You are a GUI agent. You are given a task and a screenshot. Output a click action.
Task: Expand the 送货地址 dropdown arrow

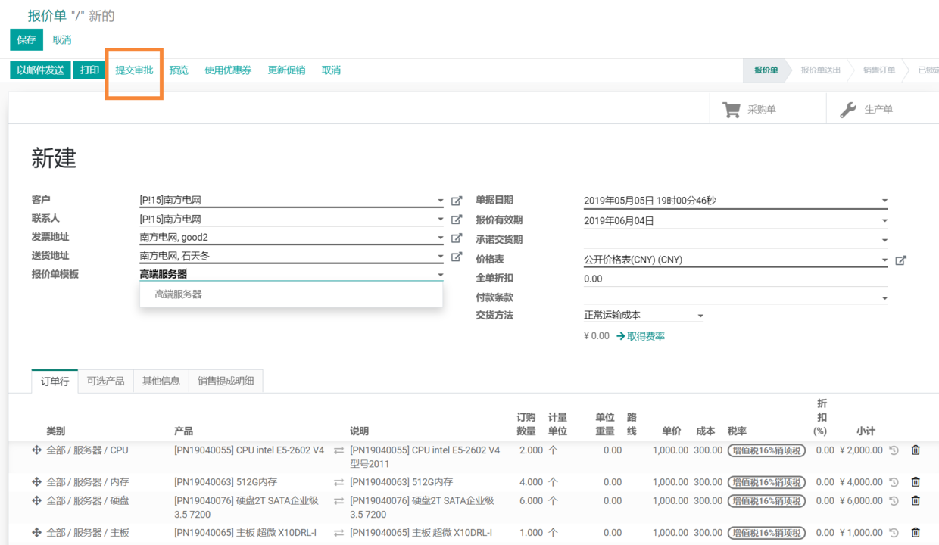[x=441, y=257]
